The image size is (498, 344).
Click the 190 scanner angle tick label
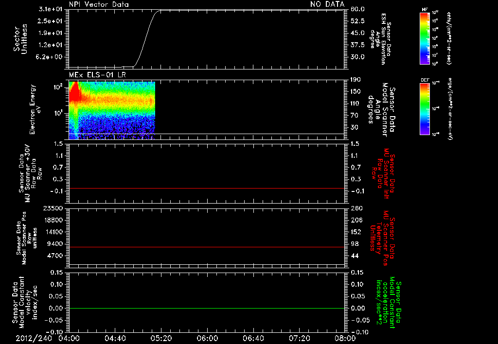[356, 80]
